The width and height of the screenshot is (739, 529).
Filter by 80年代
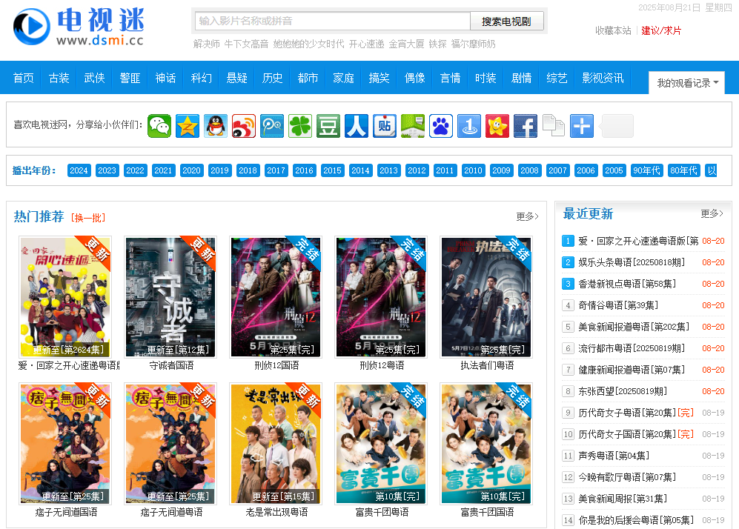[x=684, y=170]
